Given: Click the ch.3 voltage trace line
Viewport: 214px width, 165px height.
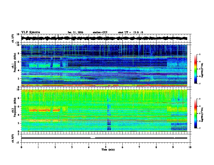Looking at the screenshot, I should (x=104, y=138).
